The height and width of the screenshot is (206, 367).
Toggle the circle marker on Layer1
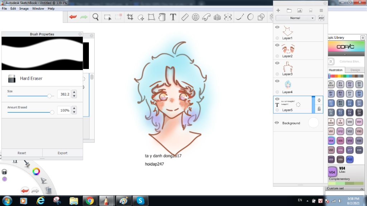[x=277, y=38]
